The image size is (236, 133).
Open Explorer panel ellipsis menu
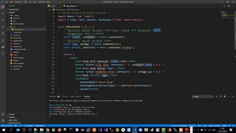click(44, 6)
